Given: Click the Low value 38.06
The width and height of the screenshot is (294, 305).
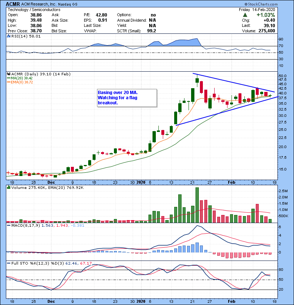Looking at the screenshot, I should point(36,25).
